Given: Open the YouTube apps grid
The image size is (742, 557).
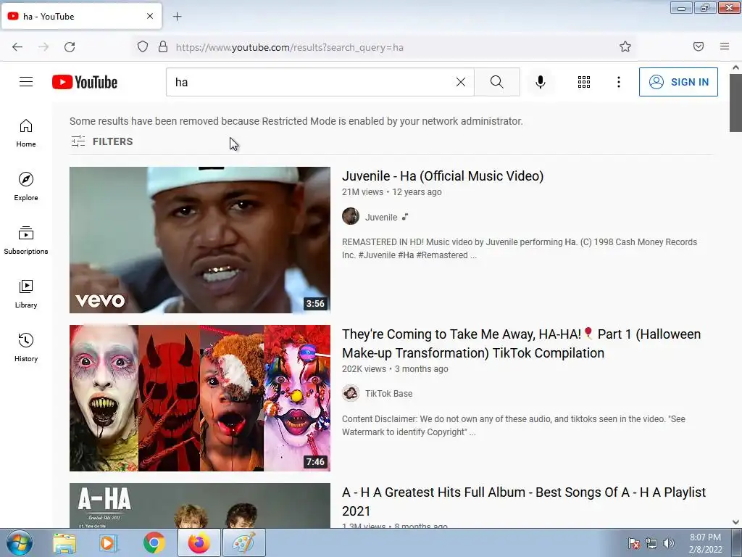Looking at the screenshot, I should (x=584, y=82).
